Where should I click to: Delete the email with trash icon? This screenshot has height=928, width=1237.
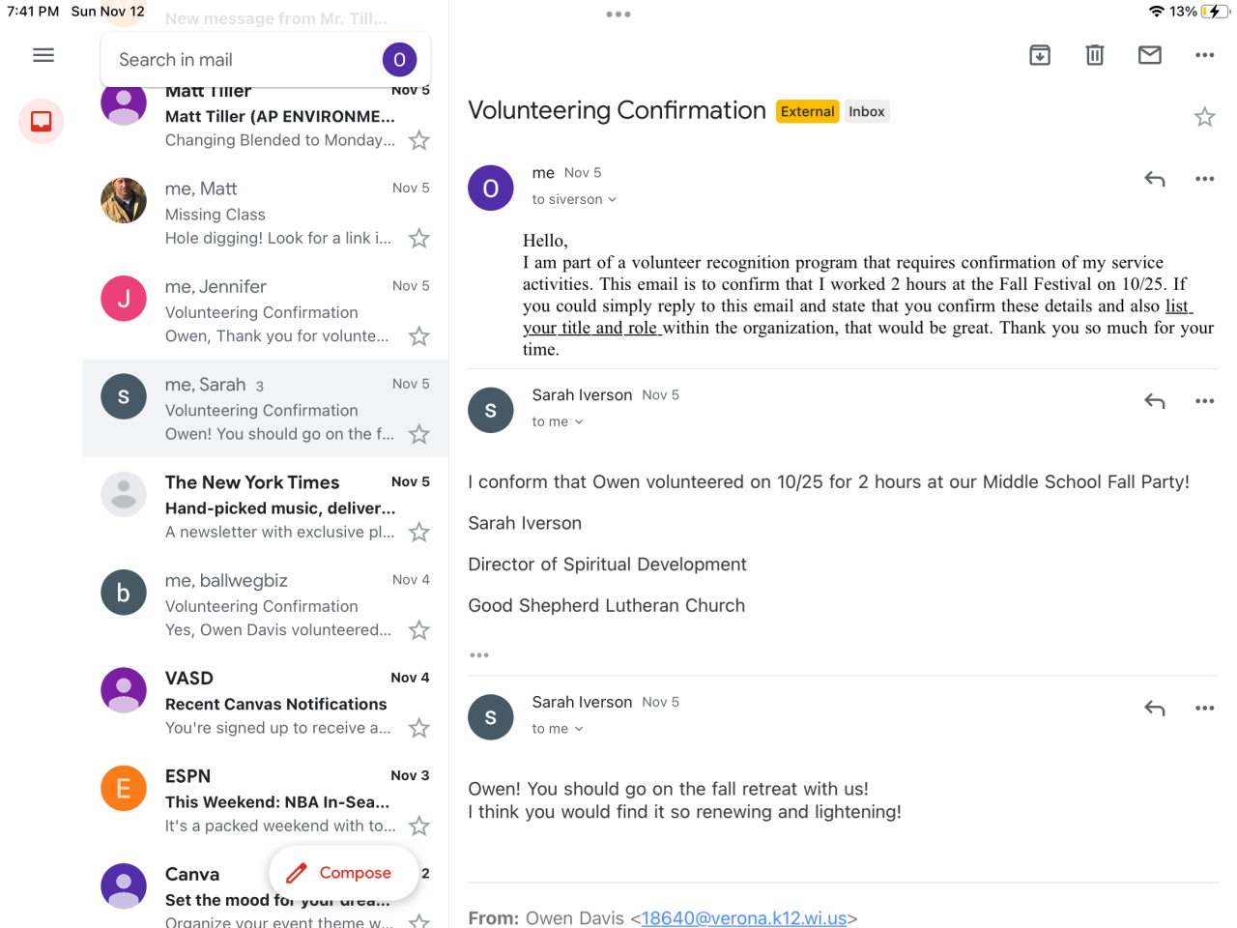click(x=1095, y=55)
